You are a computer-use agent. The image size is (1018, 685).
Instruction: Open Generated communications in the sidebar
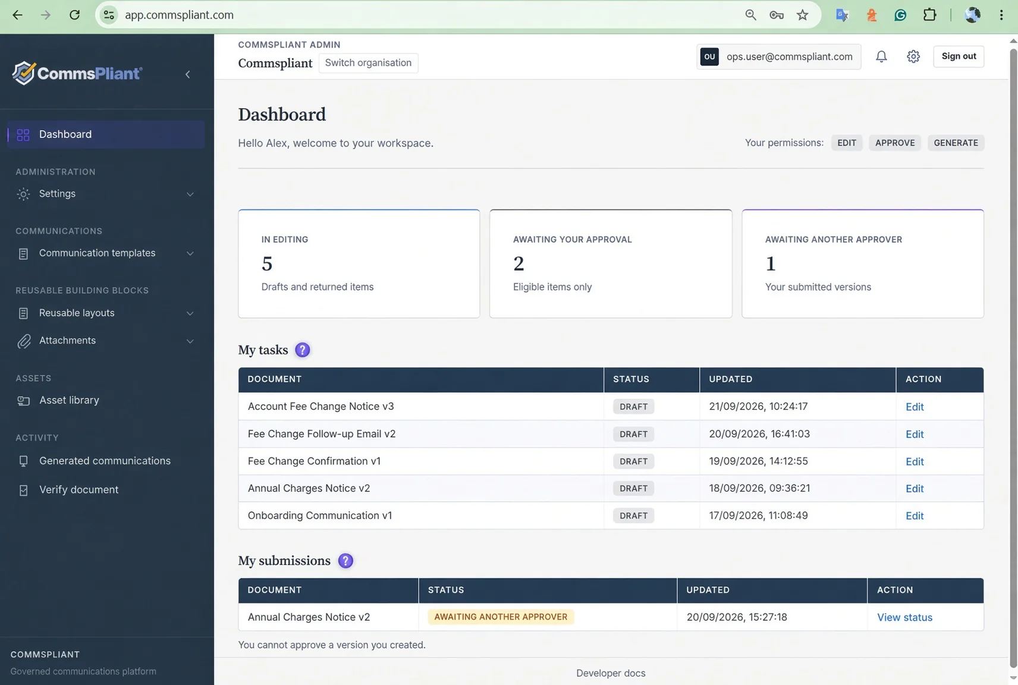pos(106,461)
